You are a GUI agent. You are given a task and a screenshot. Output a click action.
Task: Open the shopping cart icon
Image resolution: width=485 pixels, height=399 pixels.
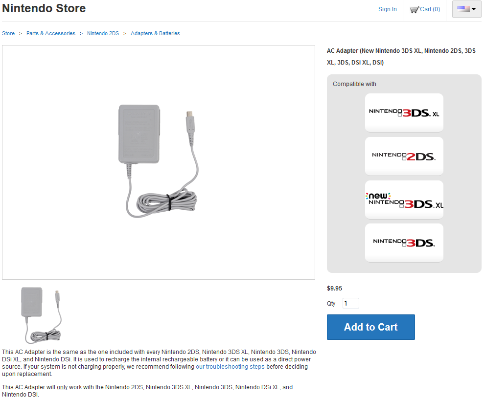point(415,10)
